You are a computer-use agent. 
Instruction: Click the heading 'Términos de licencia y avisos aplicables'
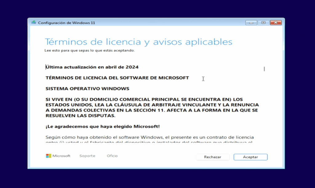tap(138, 42)
